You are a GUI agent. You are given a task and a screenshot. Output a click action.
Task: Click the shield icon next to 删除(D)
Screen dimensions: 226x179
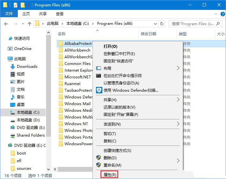(99, 158)
